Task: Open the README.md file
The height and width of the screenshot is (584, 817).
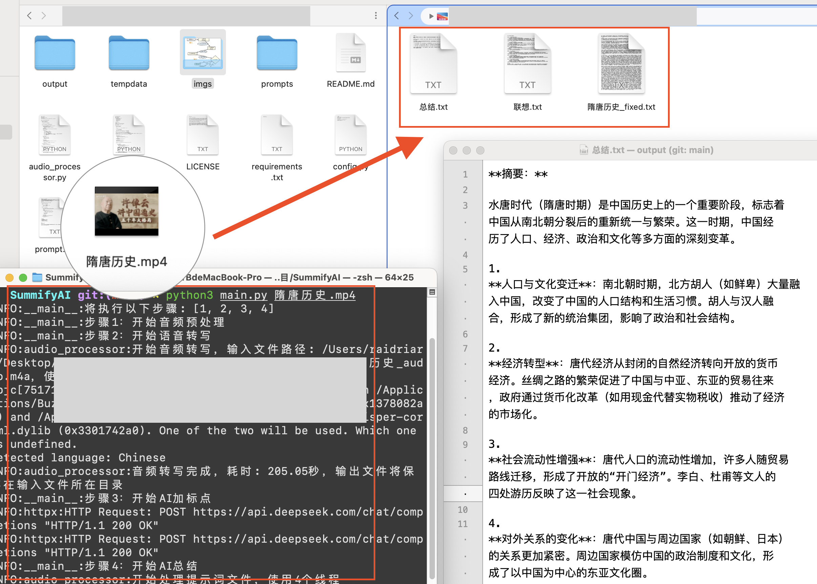Action: [x=351, y=53]
